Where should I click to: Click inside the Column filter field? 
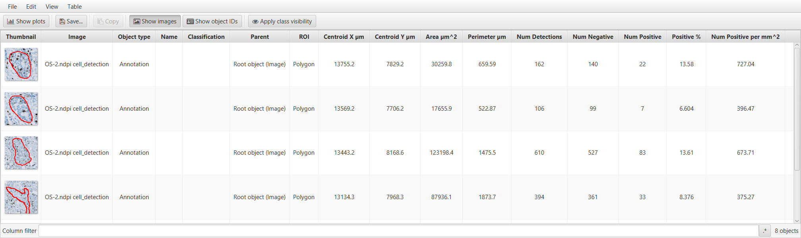click(x=398, y=230)
